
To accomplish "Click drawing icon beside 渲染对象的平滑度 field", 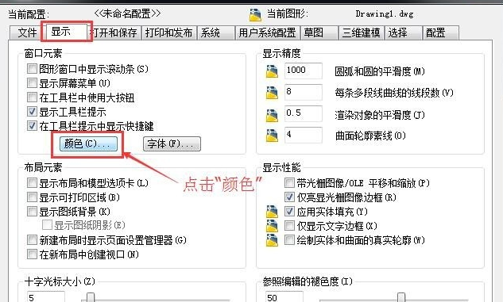I will [x=272, y=115].
